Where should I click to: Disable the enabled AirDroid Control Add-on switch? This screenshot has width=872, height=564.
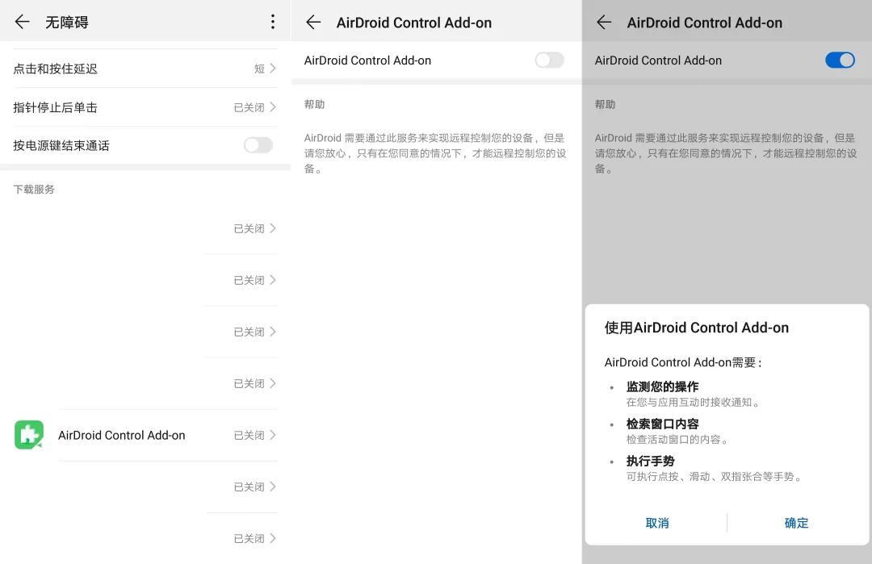[840, 60]
